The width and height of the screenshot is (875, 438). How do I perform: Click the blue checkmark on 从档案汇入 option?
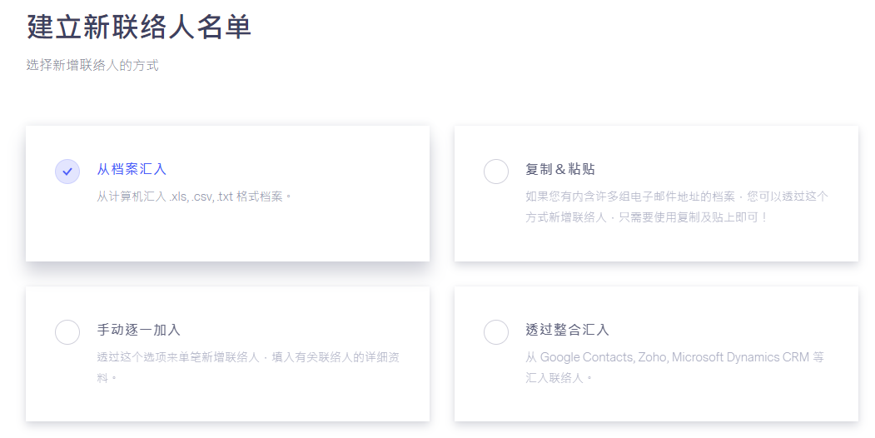coord(67,172)
